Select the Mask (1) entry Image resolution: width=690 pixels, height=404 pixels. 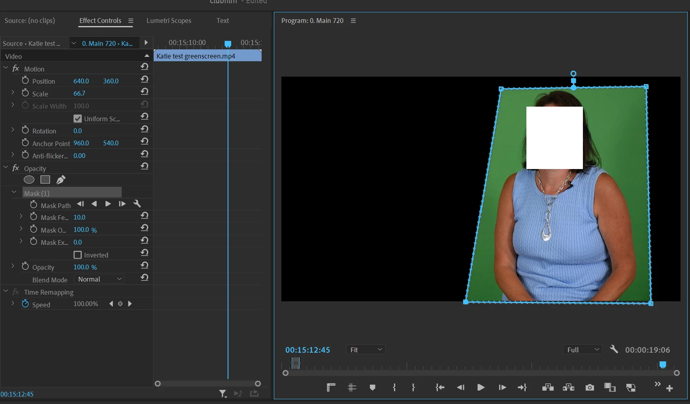(72, 193)
